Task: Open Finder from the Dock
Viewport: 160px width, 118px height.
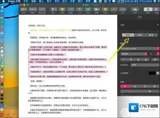Action: click(x=2, y=7)
